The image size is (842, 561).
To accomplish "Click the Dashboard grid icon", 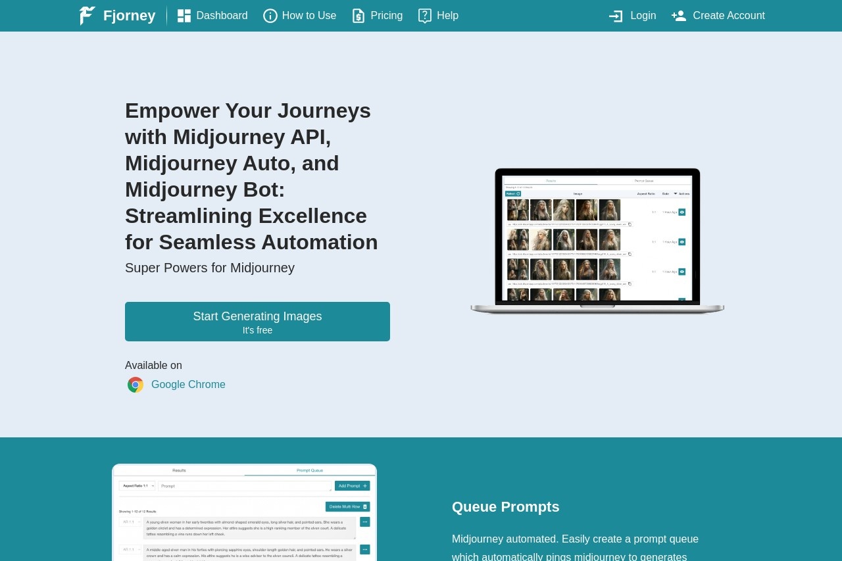I will [x=184, y=16].
